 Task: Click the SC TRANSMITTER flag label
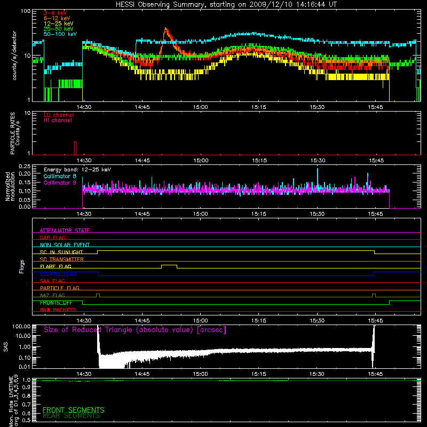(62, 259)
